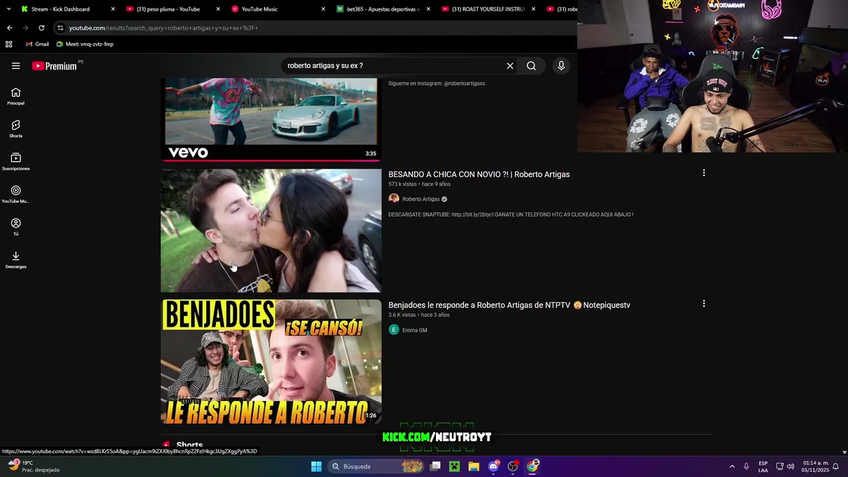
Task: Click the magnifier search button
Action: 531,66
